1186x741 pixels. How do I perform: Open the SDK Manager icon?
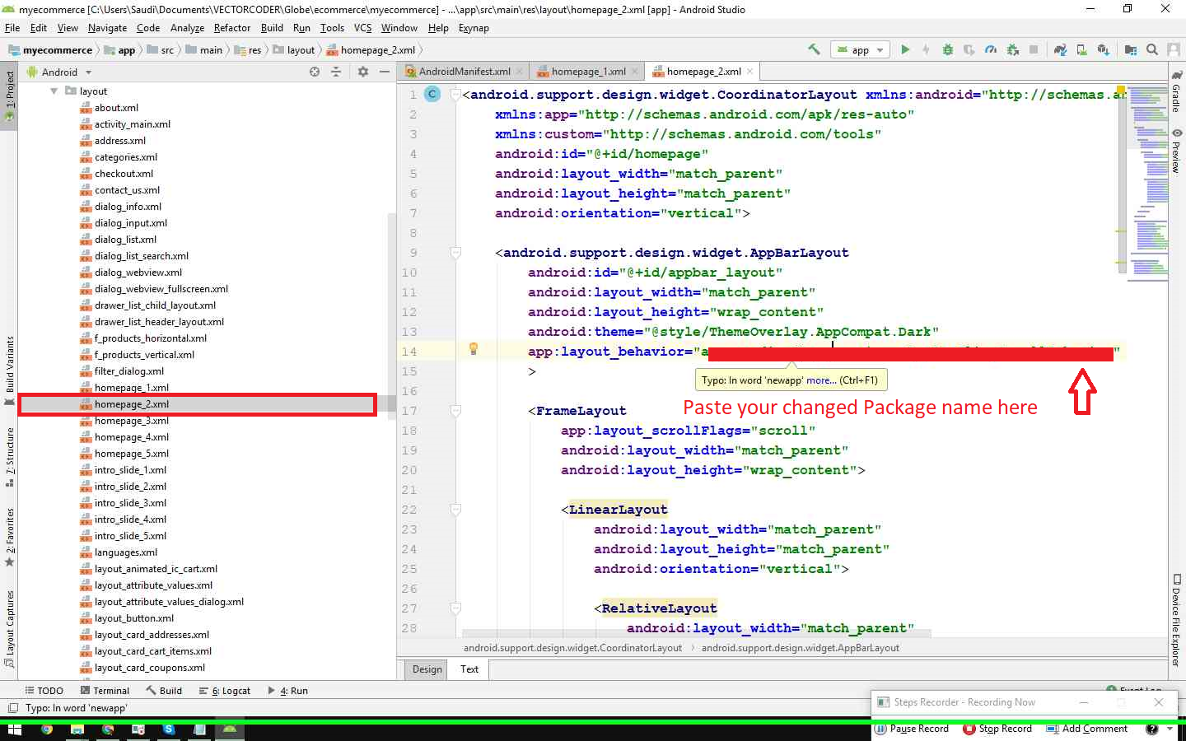click(1103, 49)
